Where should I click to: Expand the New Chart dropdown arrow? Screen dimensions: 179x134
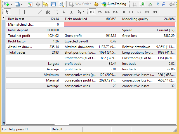pos(11,4)
